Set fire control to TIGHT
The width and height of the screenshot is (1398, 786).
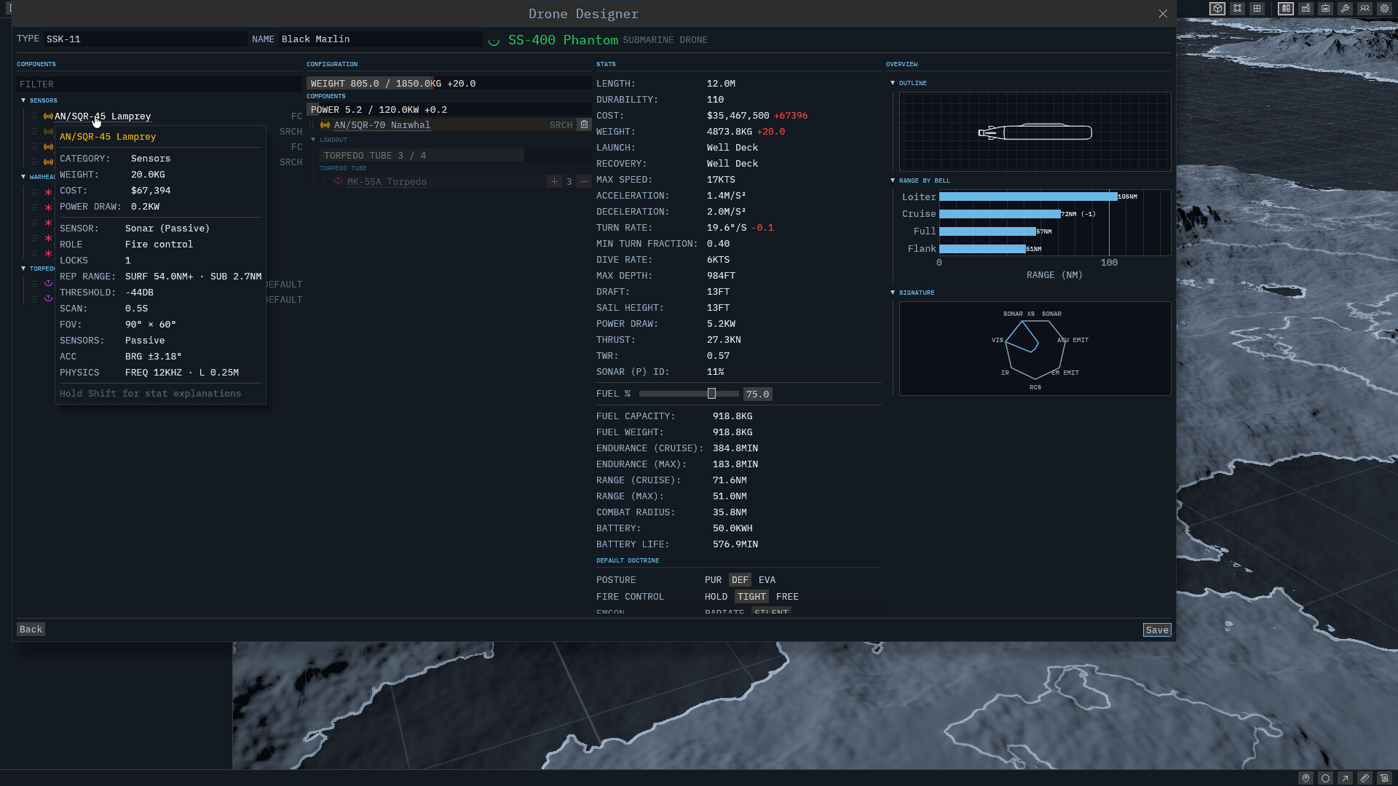[751, 597]
